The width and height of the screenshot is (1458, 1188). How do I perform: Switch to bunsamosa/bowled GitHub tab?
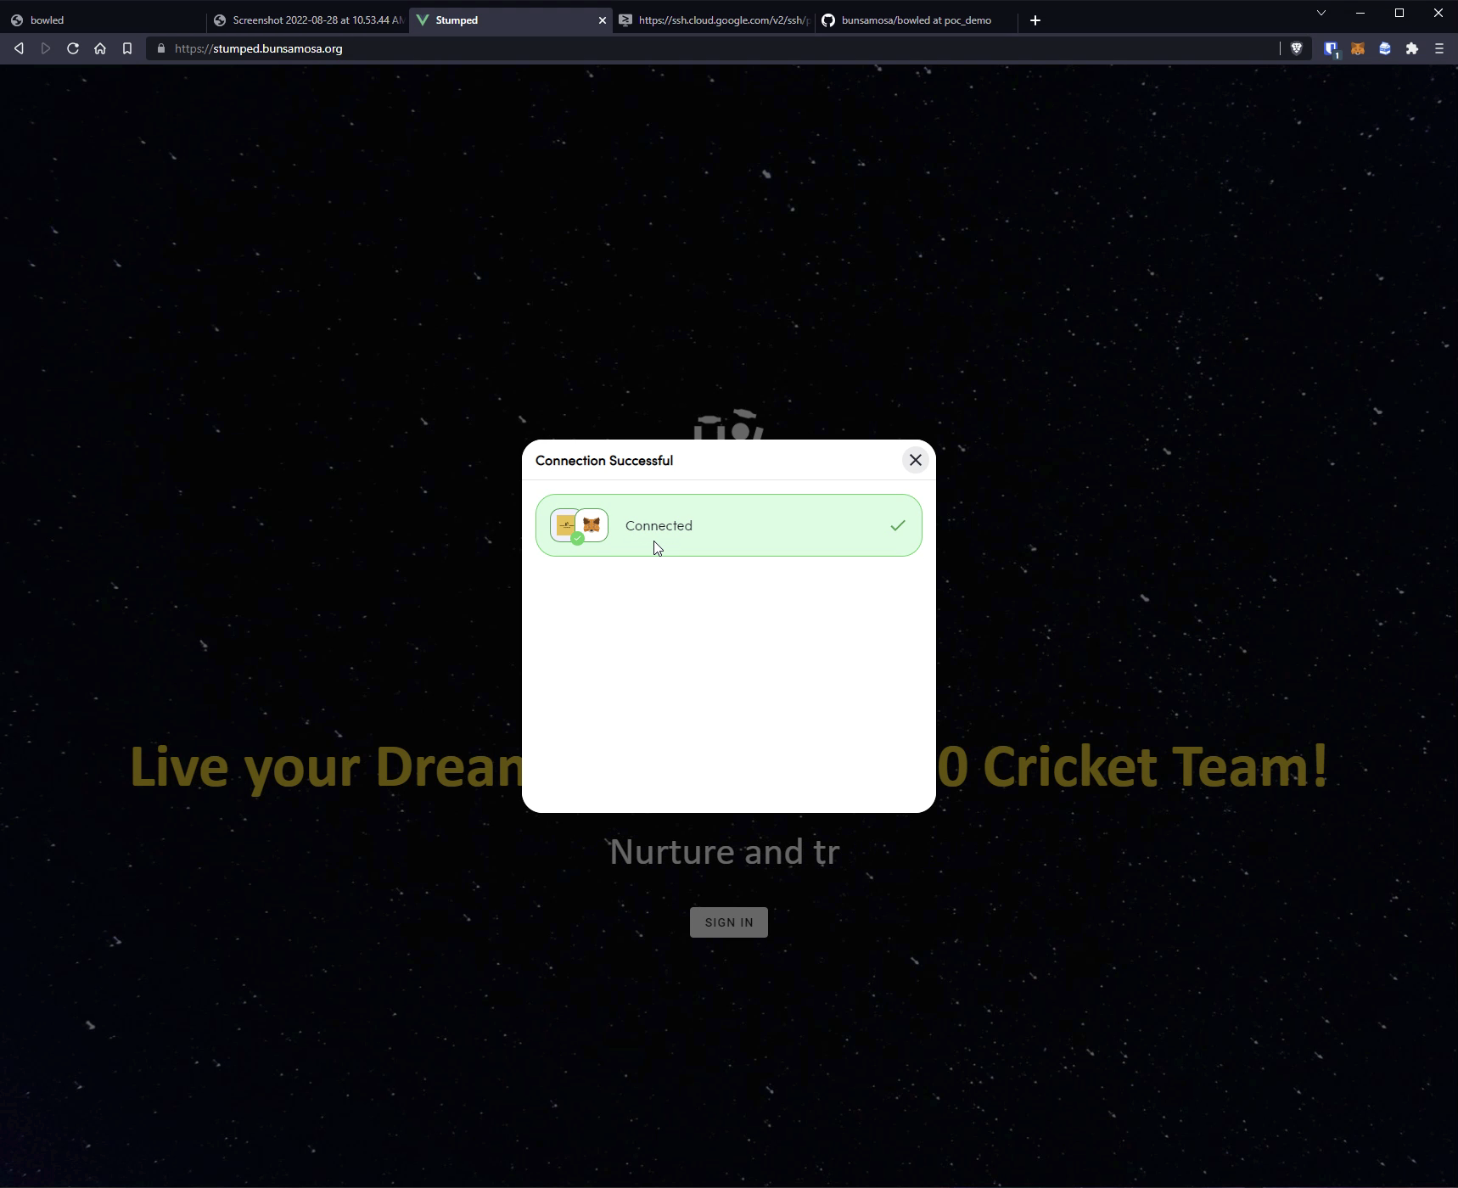point(917,20)
